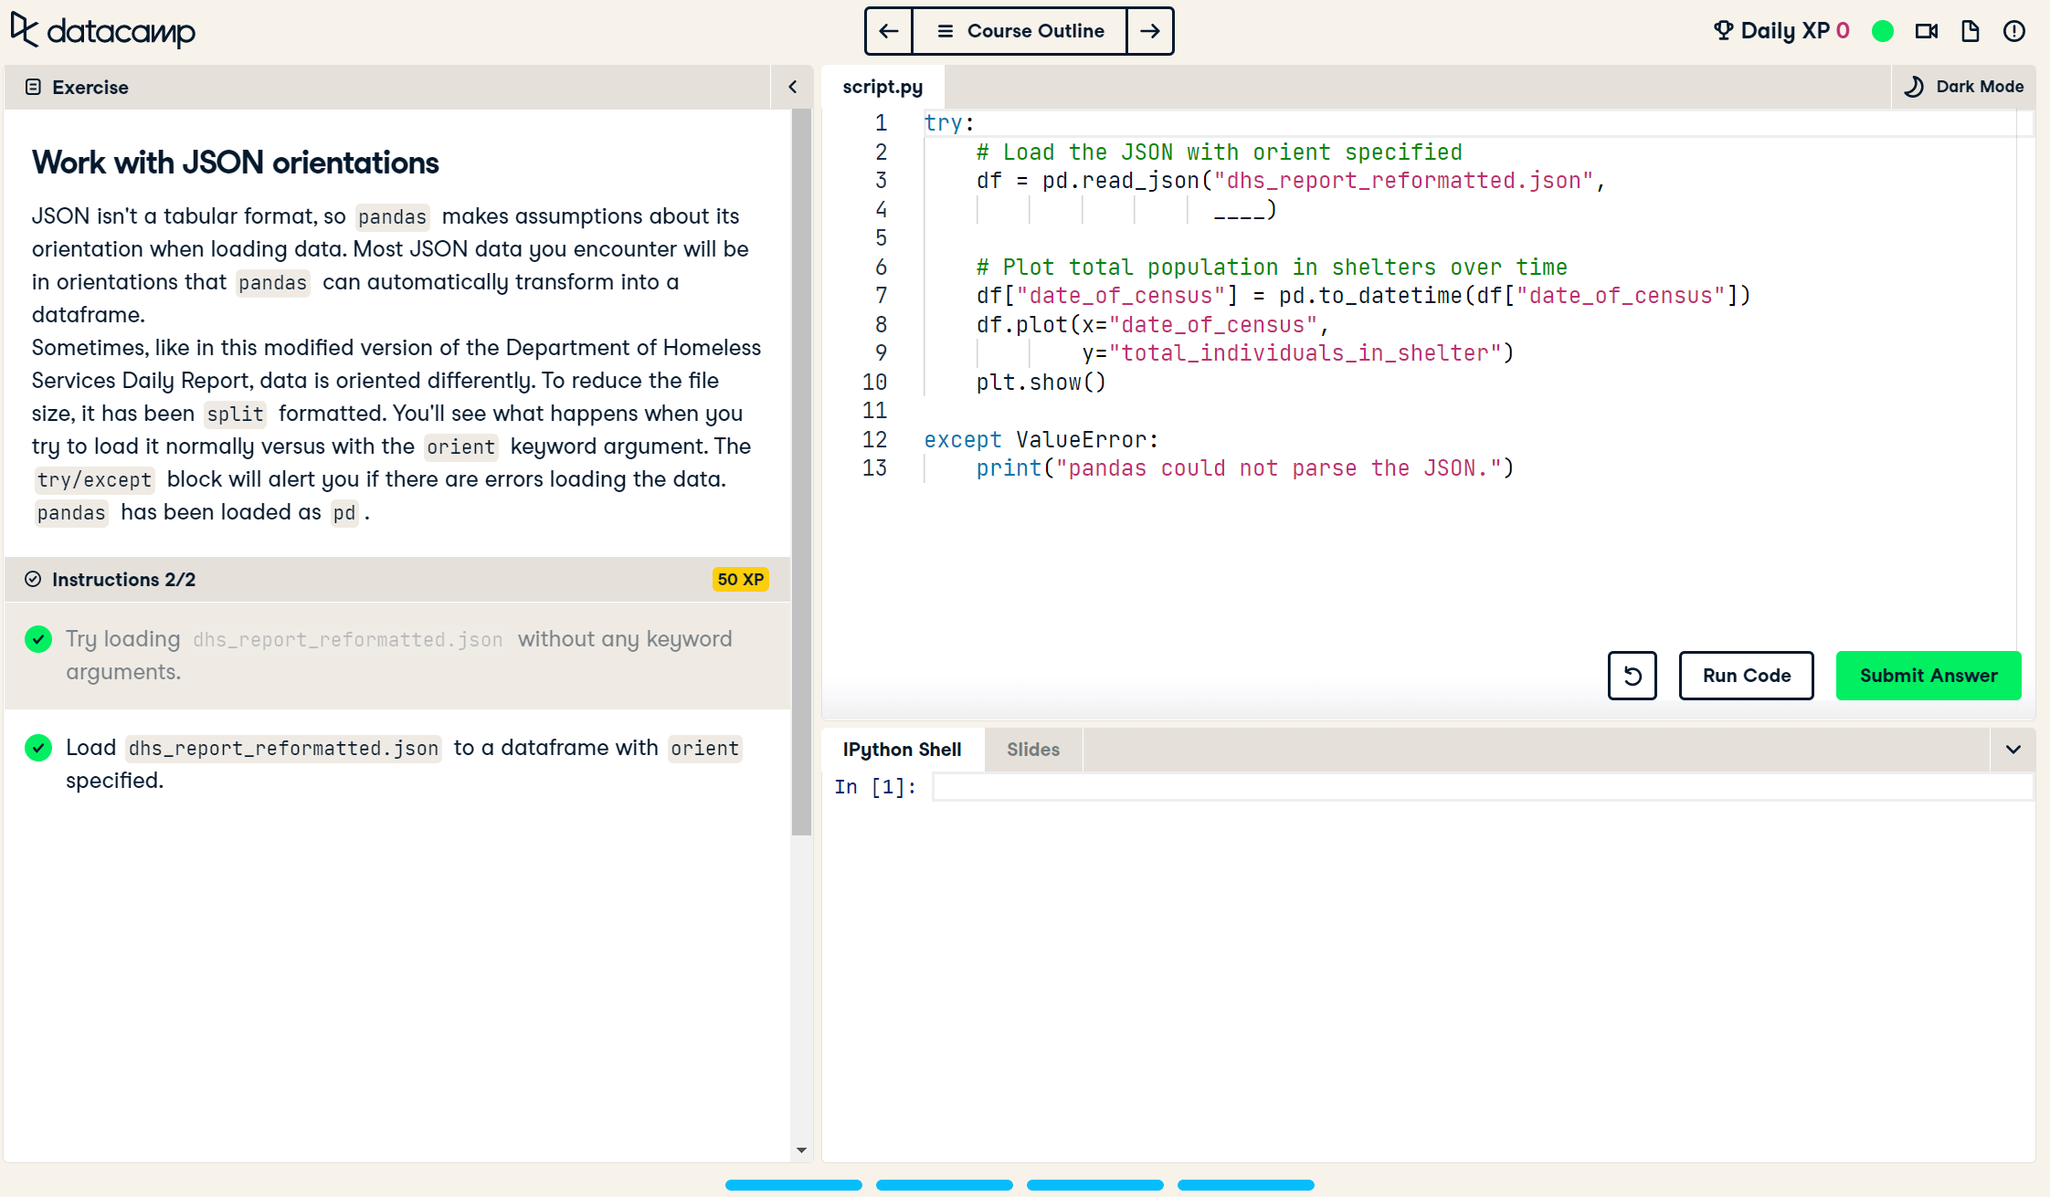Viewport: 2050px width, 1197px height.
Task: Collapse the shell panel chevron
Action: coord(2013,750)
